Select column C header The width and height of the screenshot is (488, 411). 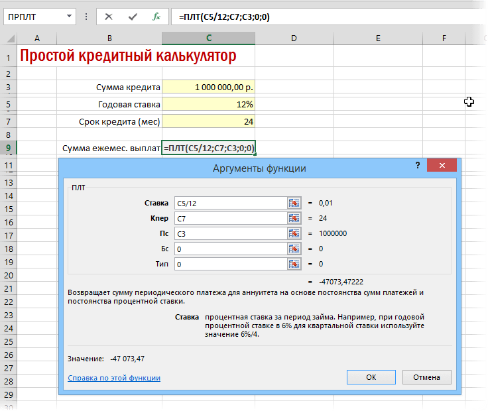pyautogui.click(x=208, y=38)
